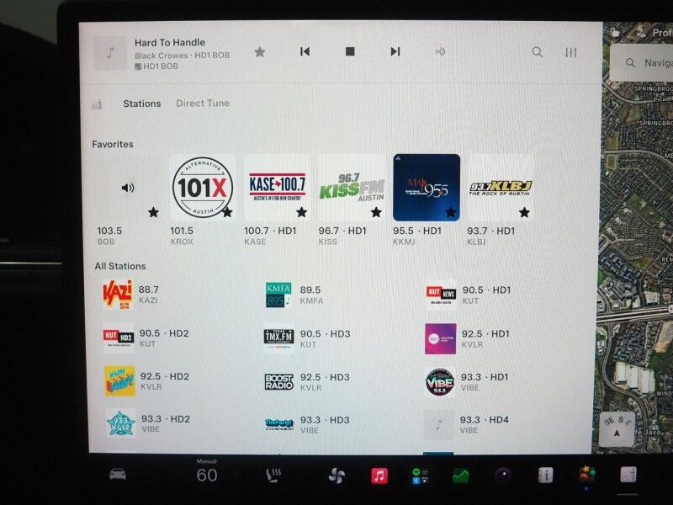Tune to 89.5 KMFA station
This screenshot has height=505, width=673.
pos(294,295)
